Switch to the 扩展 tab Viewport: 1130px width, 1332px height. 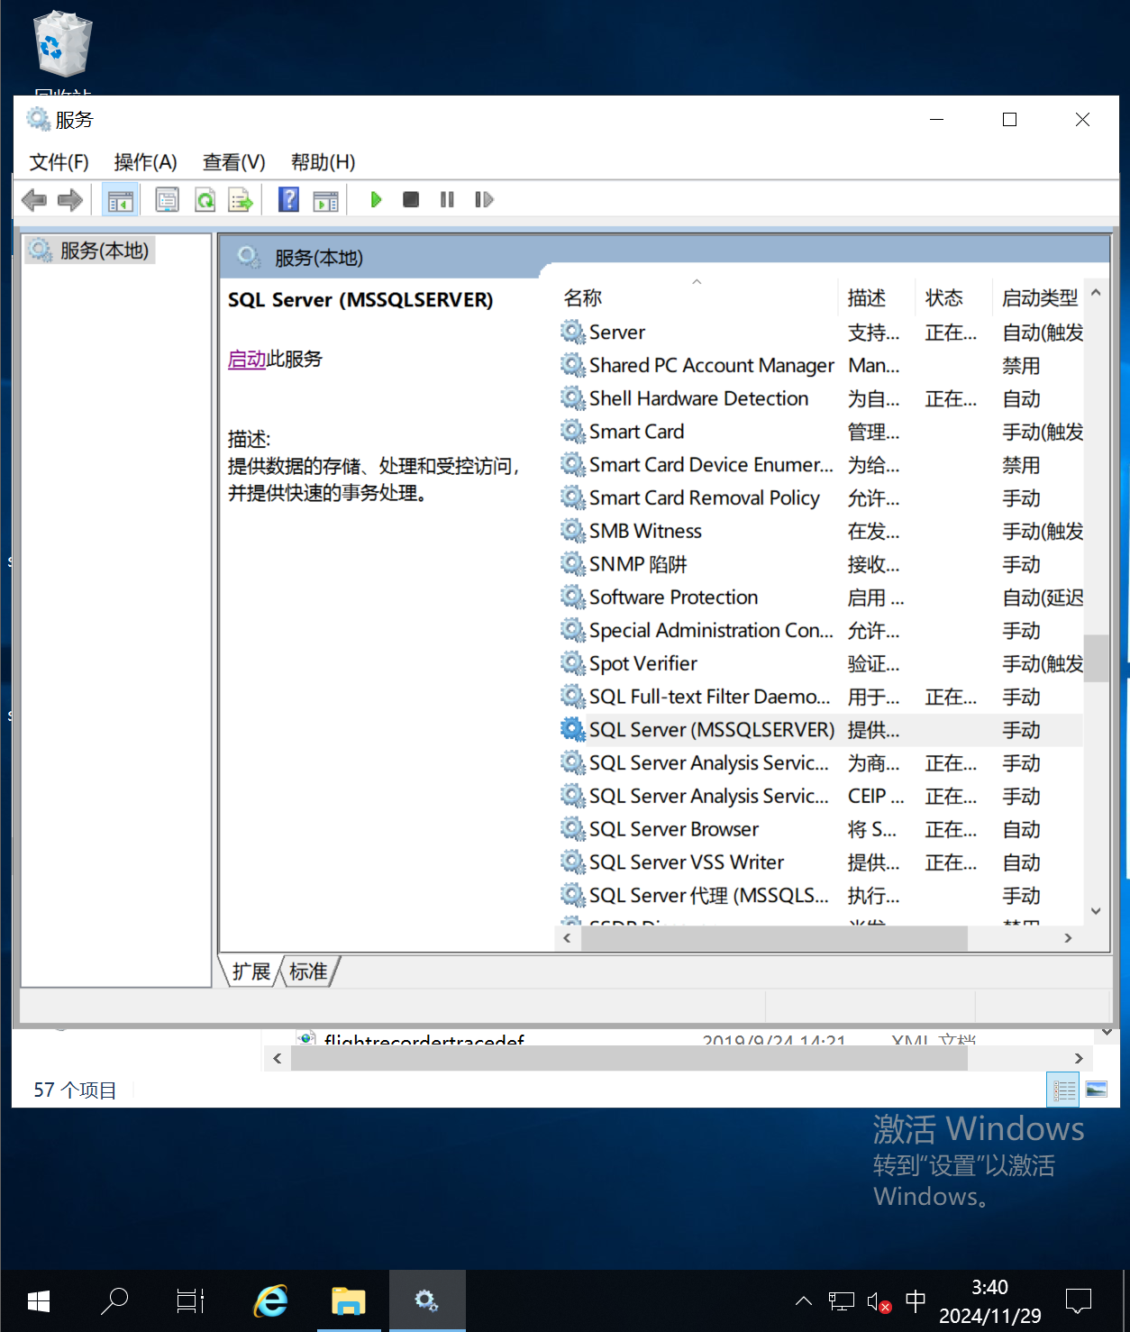pos(251,972)
